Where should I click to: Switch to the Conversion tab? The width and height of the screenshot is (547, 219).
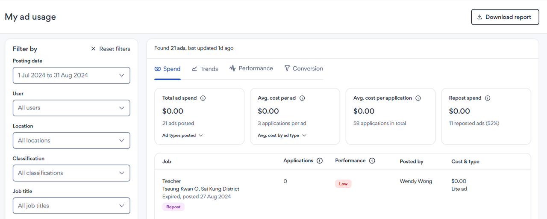[x=304, y=68]
